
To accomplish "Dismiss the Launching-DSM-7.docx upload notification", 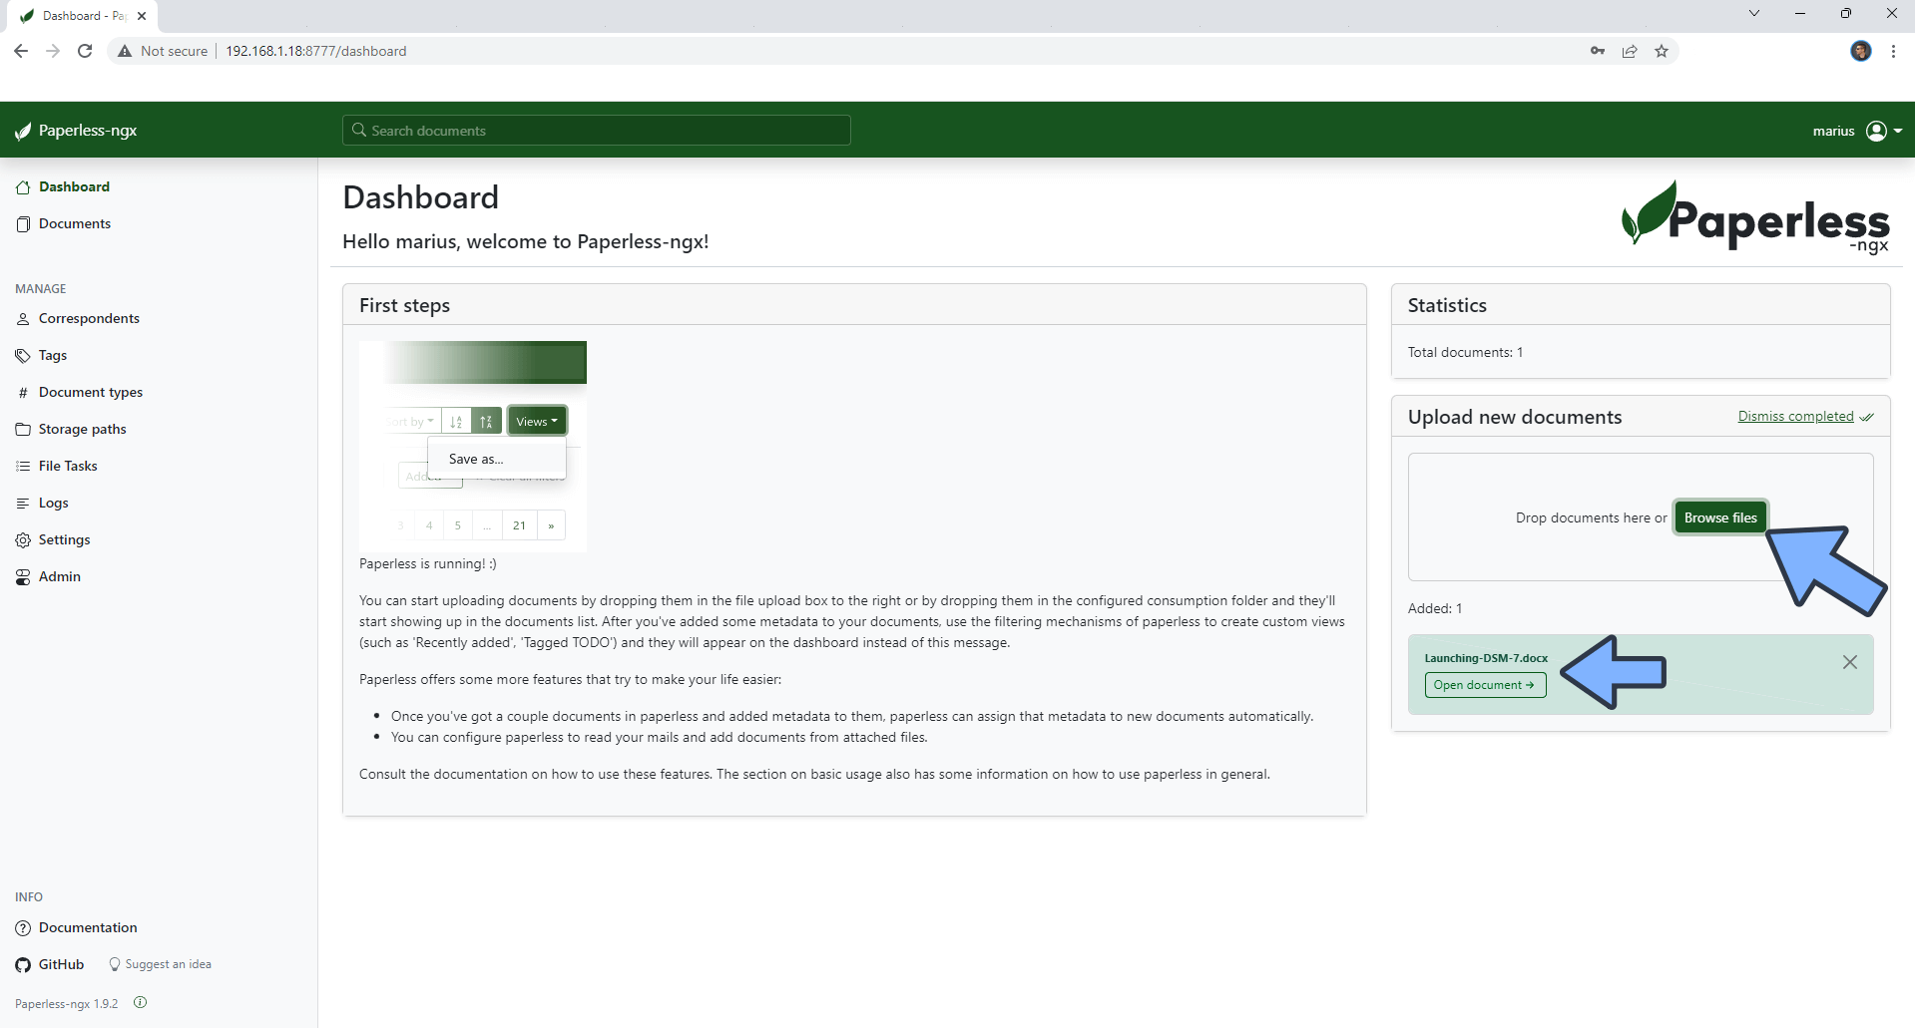I will (1849, 662).
